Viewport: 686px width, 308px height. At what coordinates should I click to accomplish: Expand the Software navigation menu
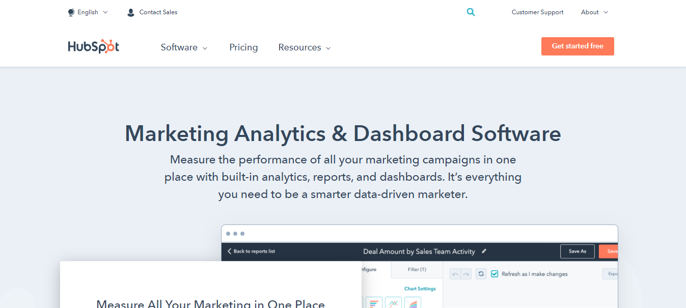tap(184, 47)
